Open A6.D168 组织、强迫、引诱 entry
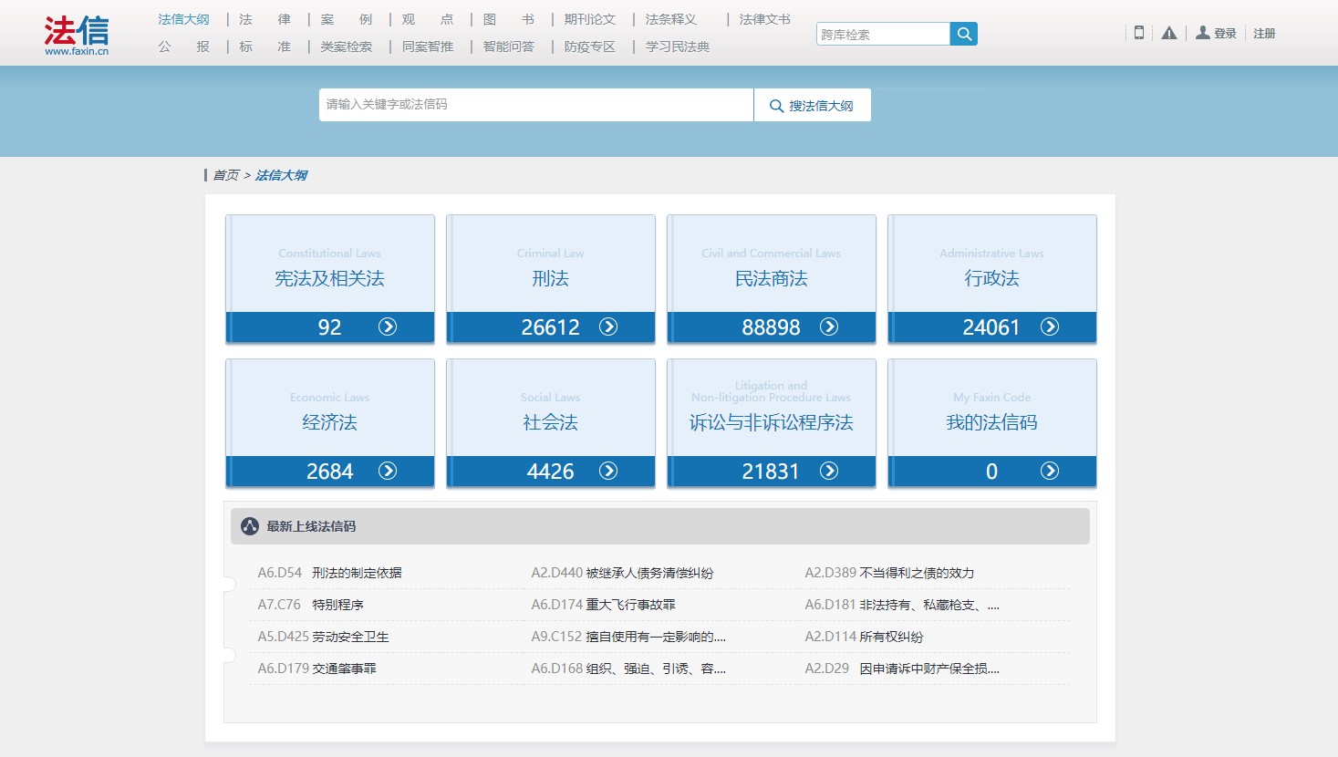 (x=628, y=669)
